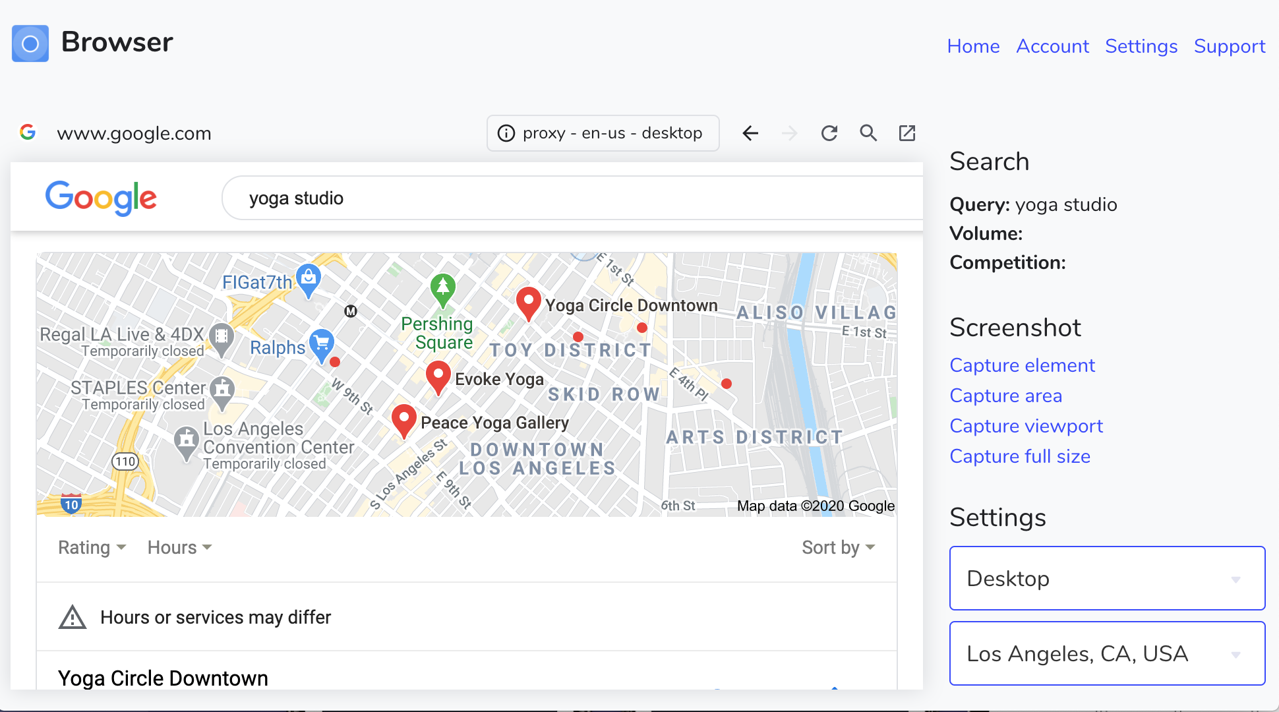
Task: Click the proxy - en-us - desktop button
Action: coord(603,133)
